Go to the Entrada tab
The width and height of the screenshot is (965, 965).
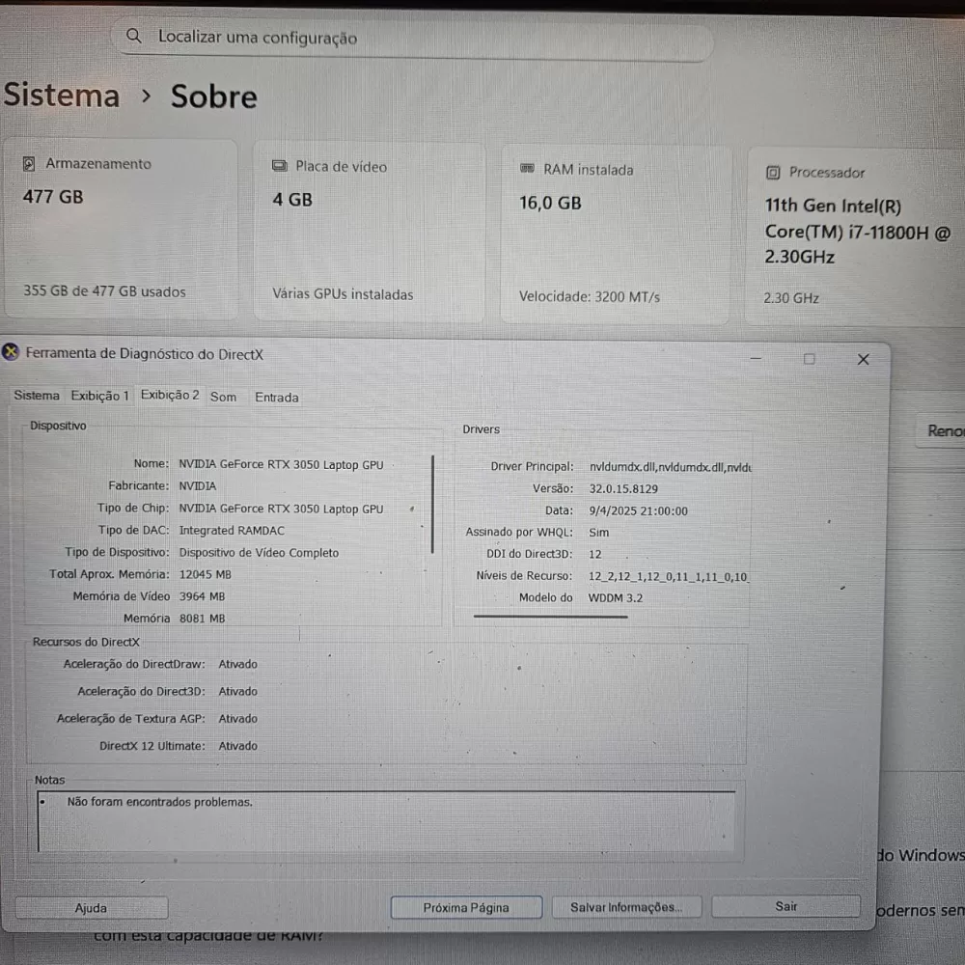pos(276,397)
